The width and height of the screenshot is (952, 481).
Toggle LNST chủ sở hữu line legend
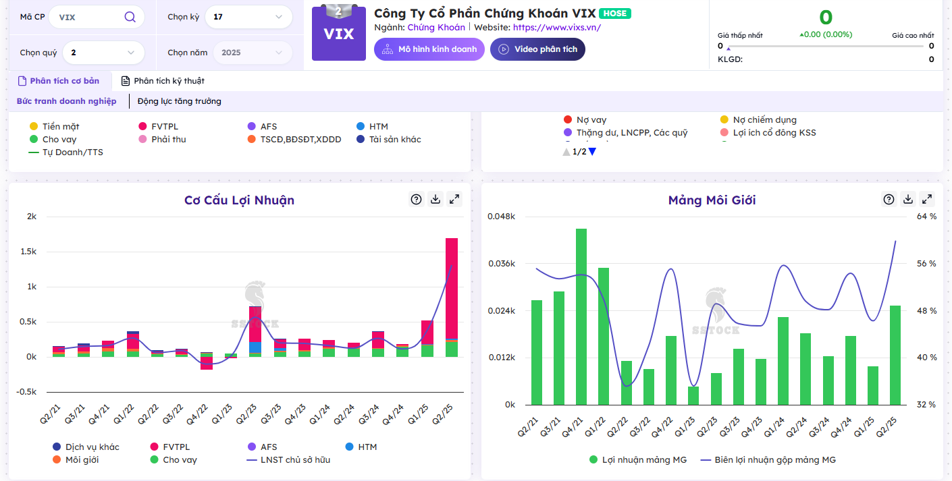pyautogui.click(x=288, y=459)
